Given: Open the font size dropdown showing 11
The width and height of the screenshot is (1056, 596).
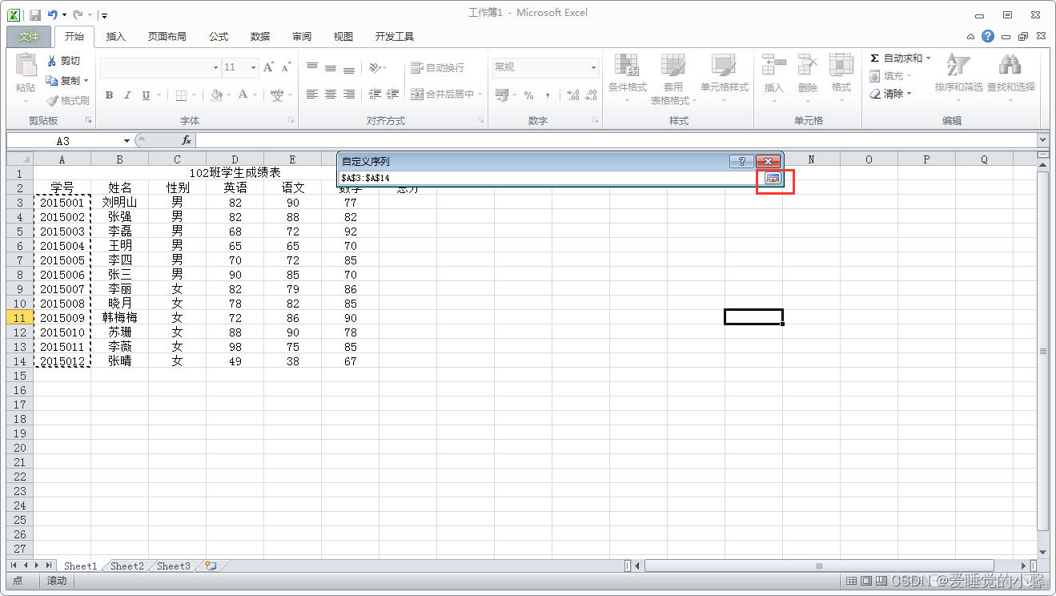Looking at the screenshot, I should tap(253, 68).
